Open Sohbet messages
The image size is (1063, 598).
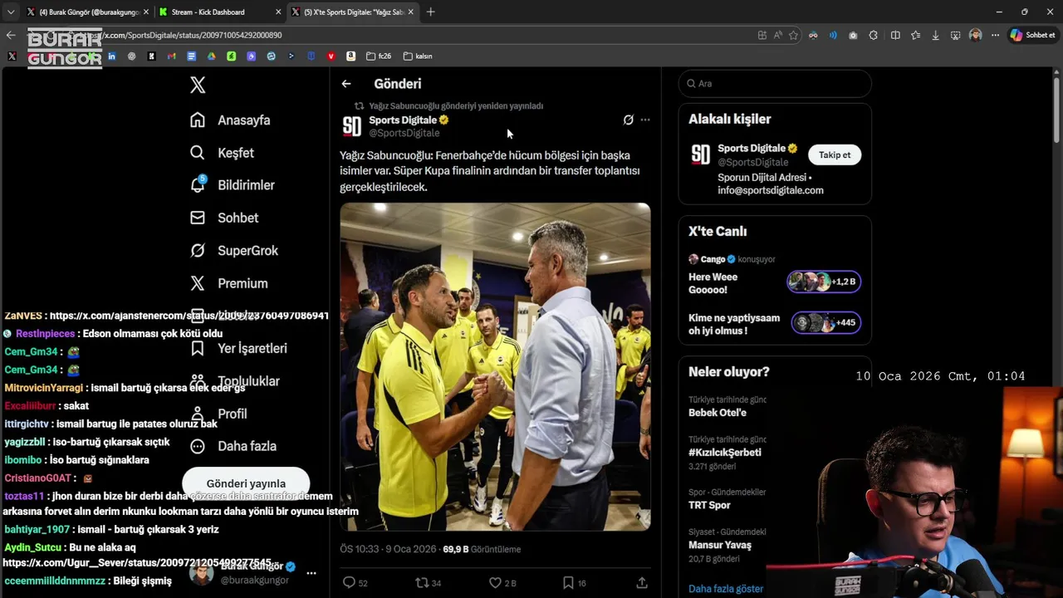(223, 218)
